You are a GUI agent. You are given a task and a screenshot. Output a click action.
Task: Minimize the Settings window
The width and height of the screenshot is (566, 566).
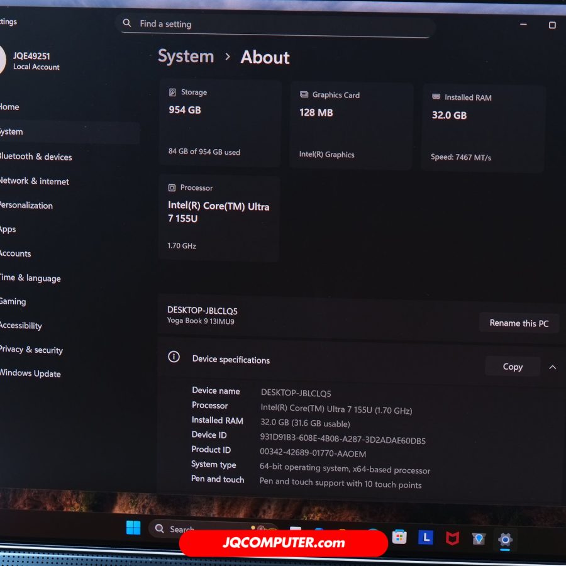[523, 25]
